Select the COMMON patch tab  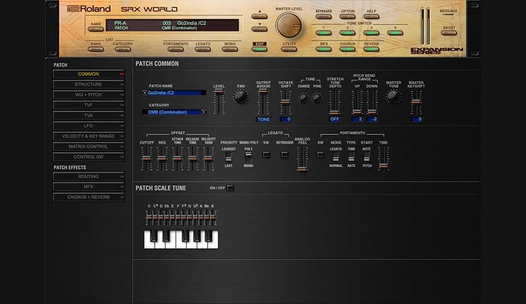pyautogui.click(x=89, y=74)
